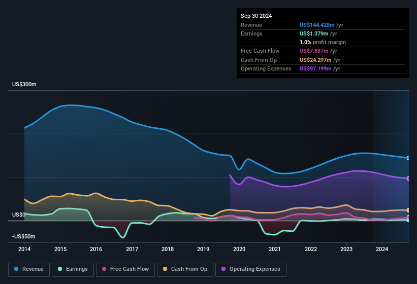Hide the Free Cash Flow series

pos(126,269)
